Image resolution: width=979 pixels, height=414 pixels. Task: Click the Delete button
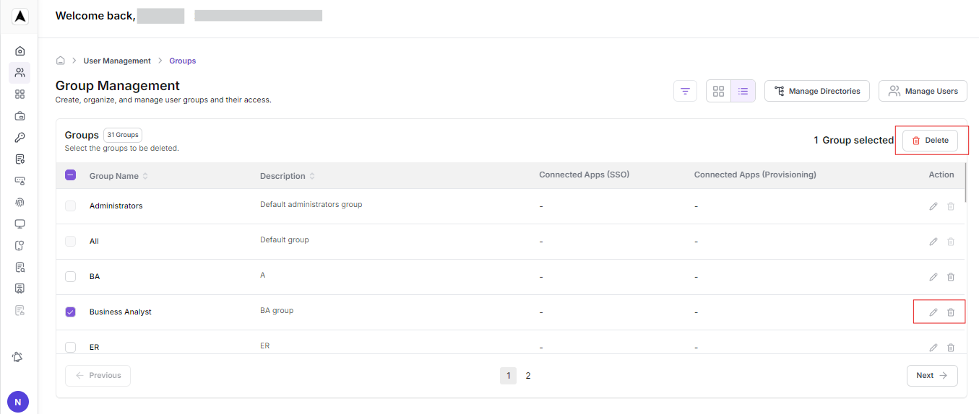(x=930, y=140)
